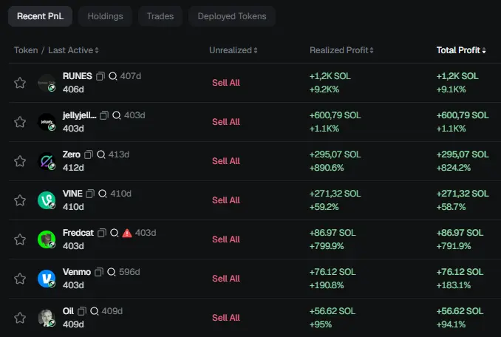Sort by Token / Last Active column
The width and height of the screenshot is (501, 337).
coord(56,50)
